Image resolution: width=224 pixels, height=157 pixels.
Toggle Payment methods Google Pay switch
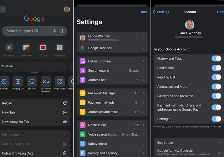click(216, 107)
